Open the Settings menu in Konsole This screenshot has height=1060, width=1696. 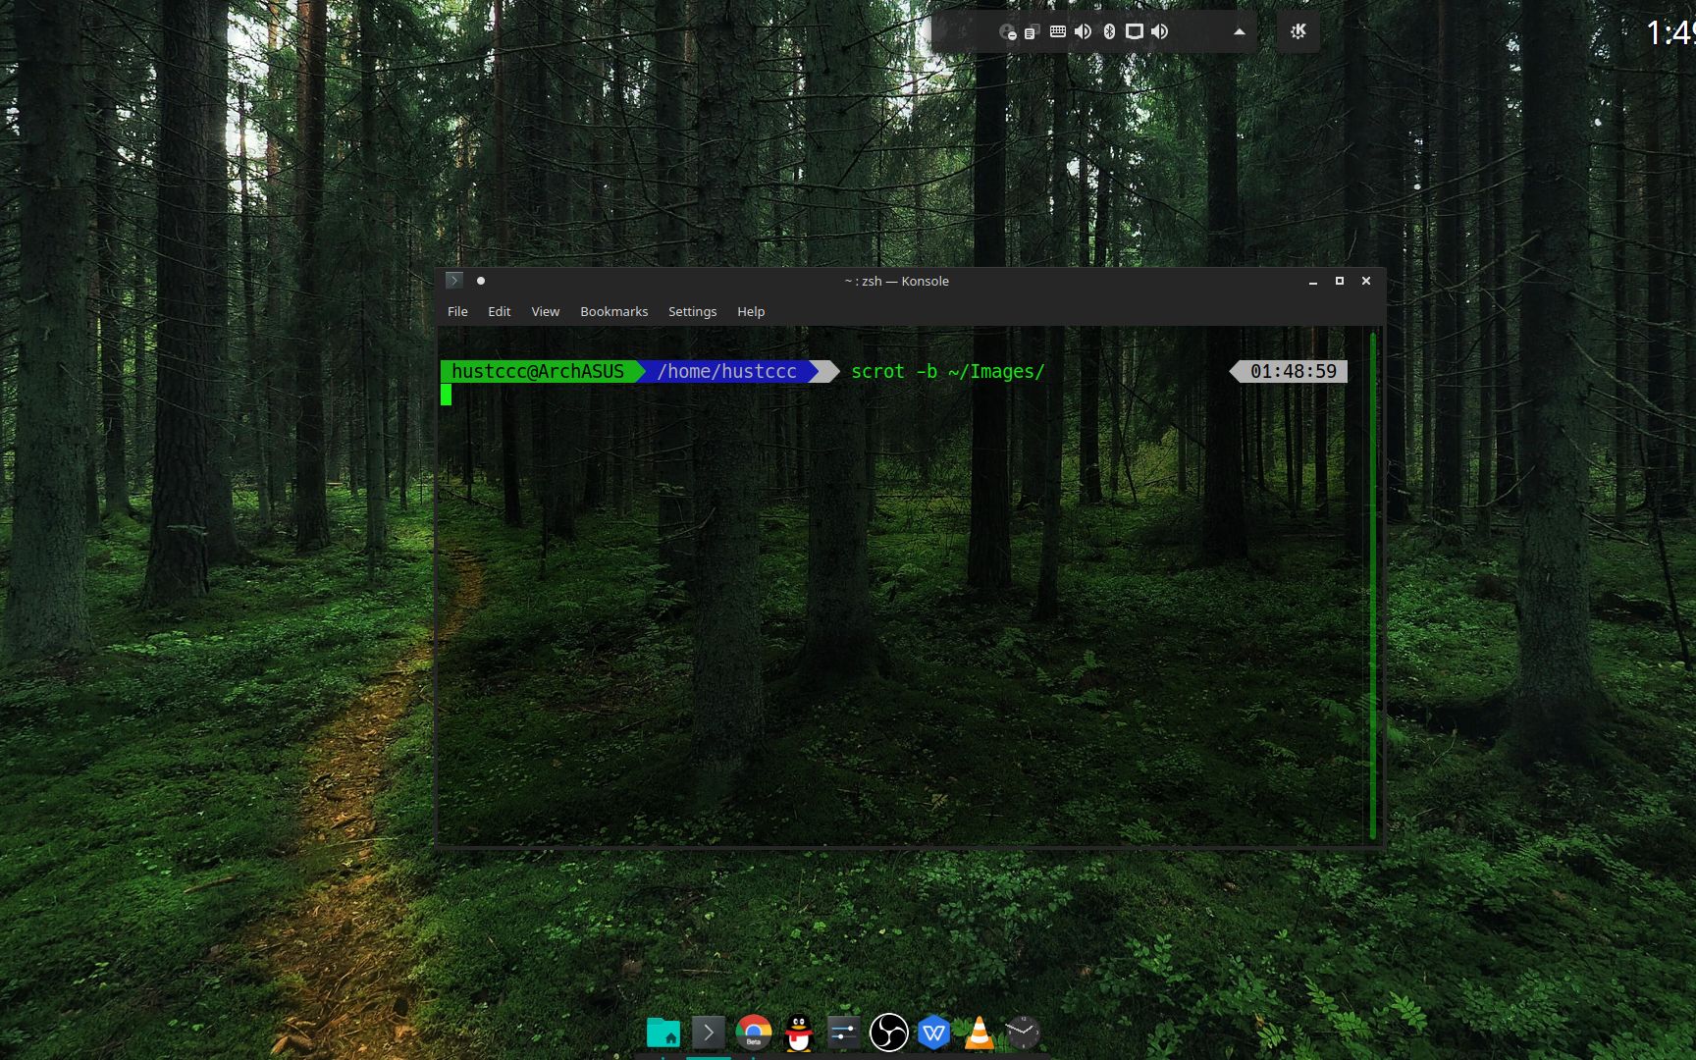point(692,311)
